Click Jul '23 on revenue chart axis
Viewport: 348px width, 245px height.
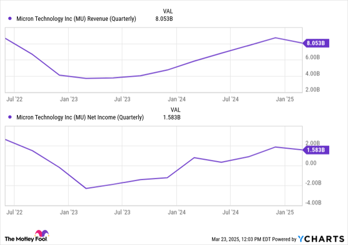[122, 99]
